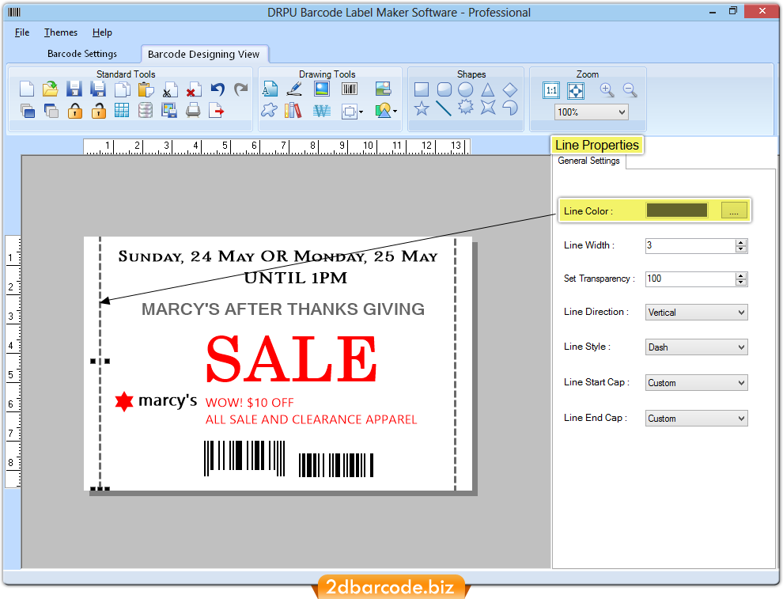Viewport: 783px width, 599px height.
Task: Copy the selected object
Action: (x=123, y=89)
